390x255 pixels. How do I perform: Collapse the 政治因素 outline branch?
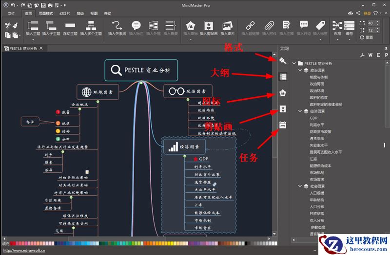300,71
